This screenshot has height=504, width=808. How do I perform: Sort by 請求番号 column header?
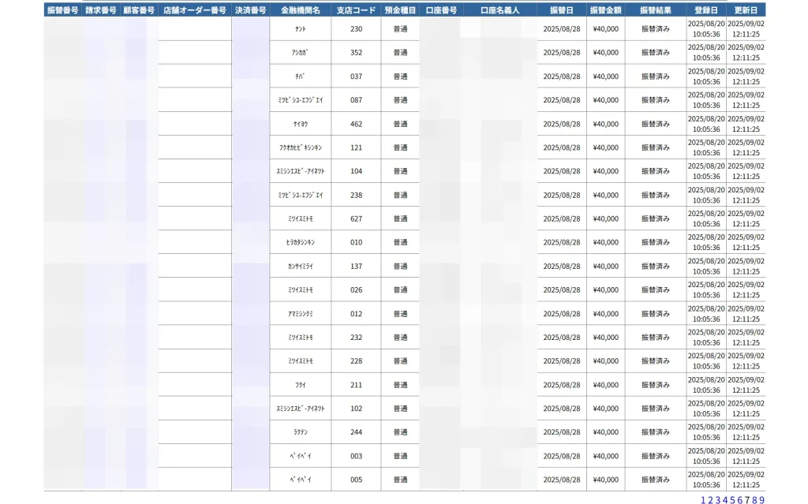(x=101, y=10)
